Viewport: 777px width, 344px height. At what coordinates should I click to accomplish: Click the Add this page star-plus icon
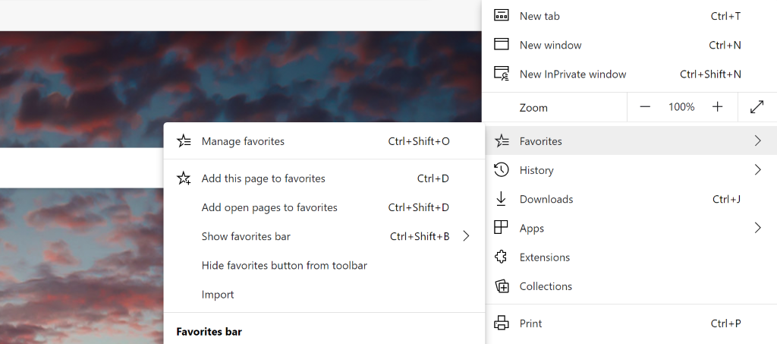click(x=184, y=178)
